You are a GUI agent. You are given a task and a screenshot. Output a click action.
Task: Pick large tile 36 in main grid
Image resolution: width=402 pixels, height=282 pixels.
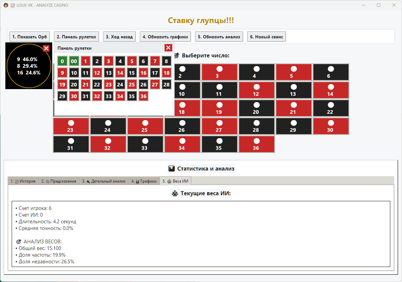(x=257, y=144)
